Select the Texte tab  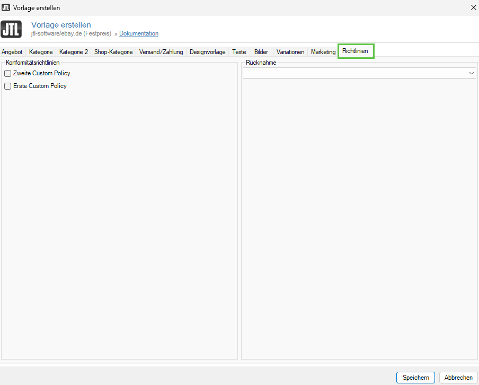click(239, 52)
